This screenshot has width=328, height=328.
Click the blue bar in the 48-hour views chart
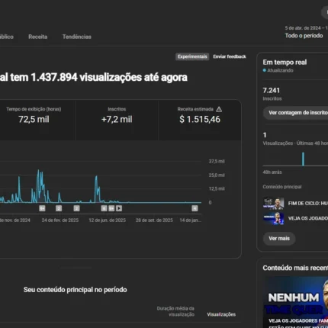pyautogui.click(x=303, y=159)
